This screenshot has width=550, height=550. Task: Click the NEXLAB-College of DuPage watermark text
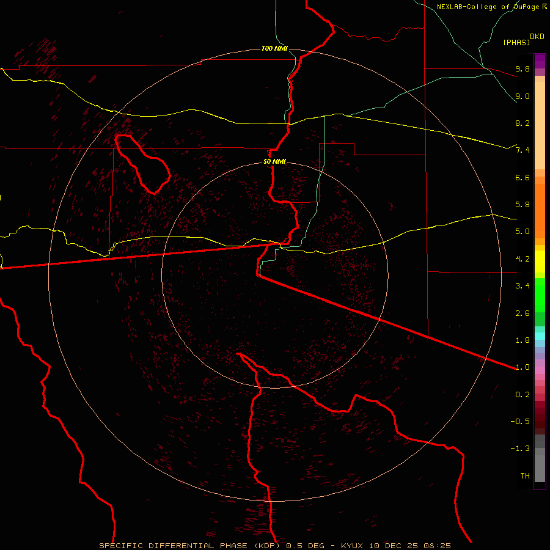[491, 7]
